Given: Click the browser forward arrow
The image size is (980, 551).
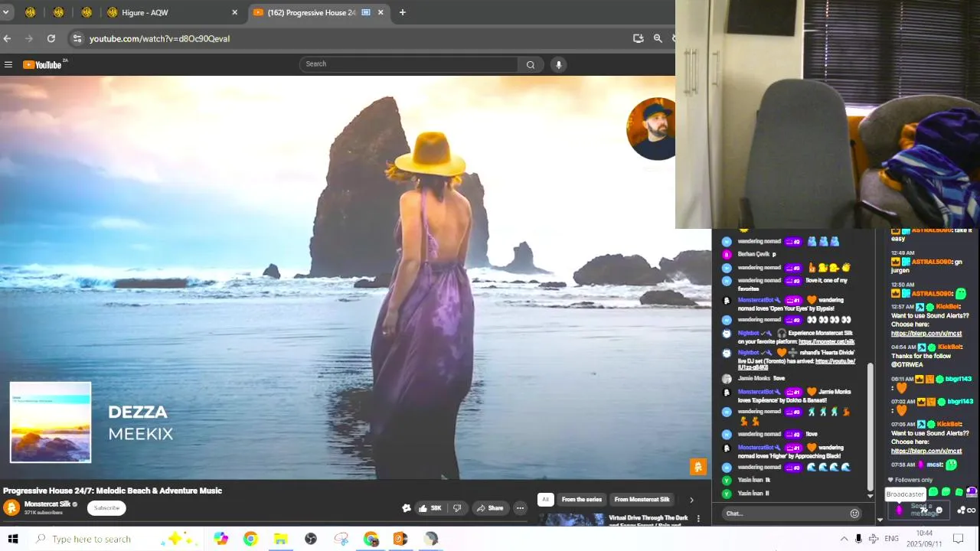Looking at the screenshot, I should (29, 38).
